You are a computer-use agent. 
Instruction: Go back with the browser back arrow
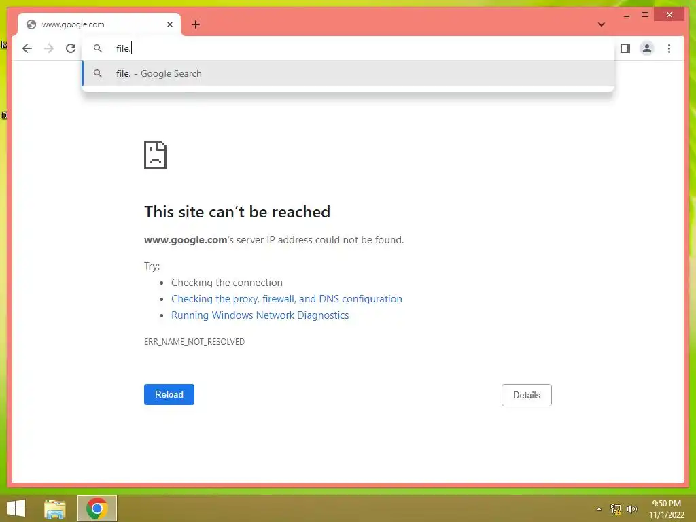tap(27, 48)
